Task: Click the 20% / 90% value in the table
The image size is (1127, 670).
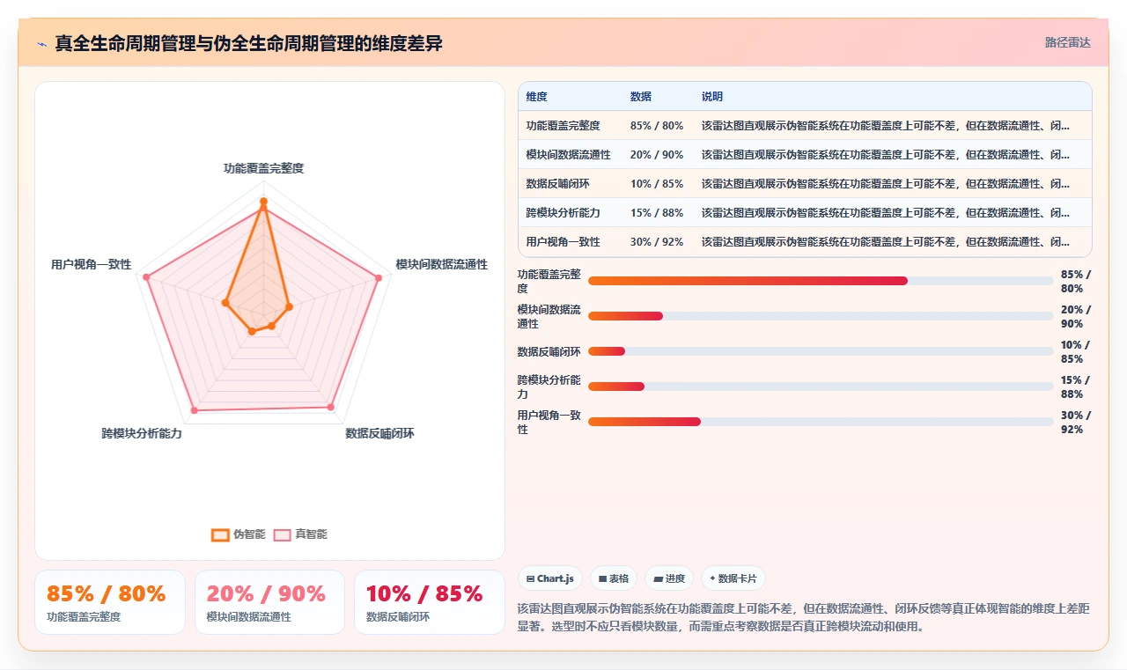Action: (x=657, y=154)
